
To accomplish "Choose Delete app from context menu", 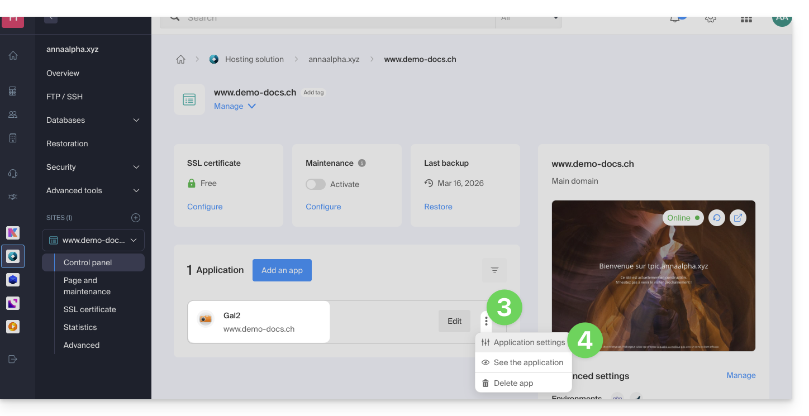I will tap(513, 383).
